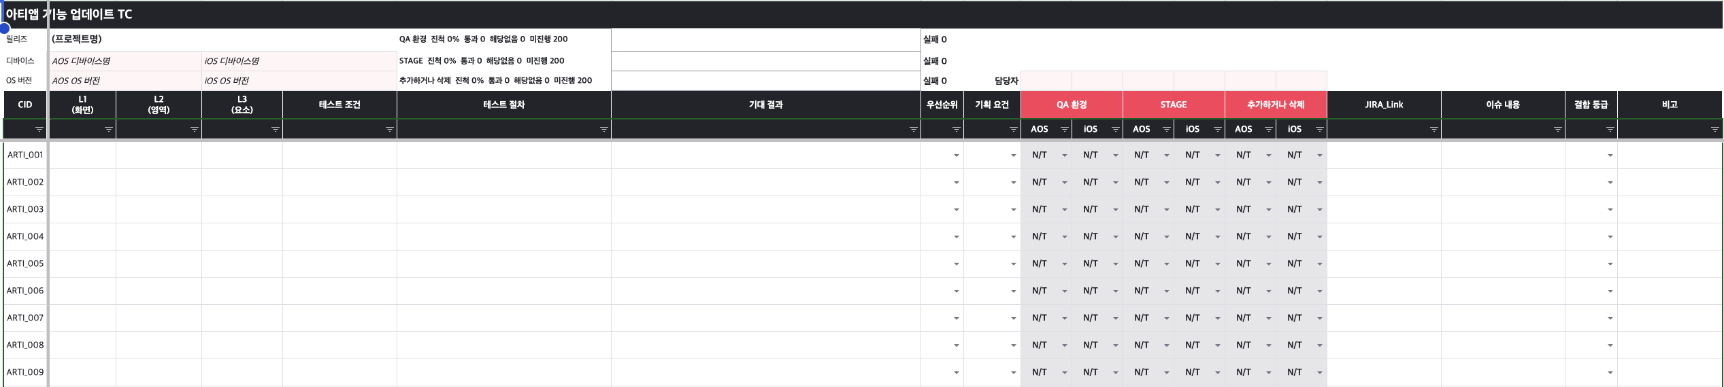
Task: Select the red QA 환경 header cell
Action: coord(1072,105)
